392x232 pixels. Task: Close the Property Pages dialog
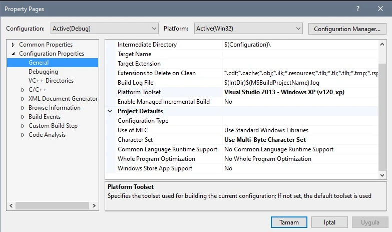(x=380, y=9)
